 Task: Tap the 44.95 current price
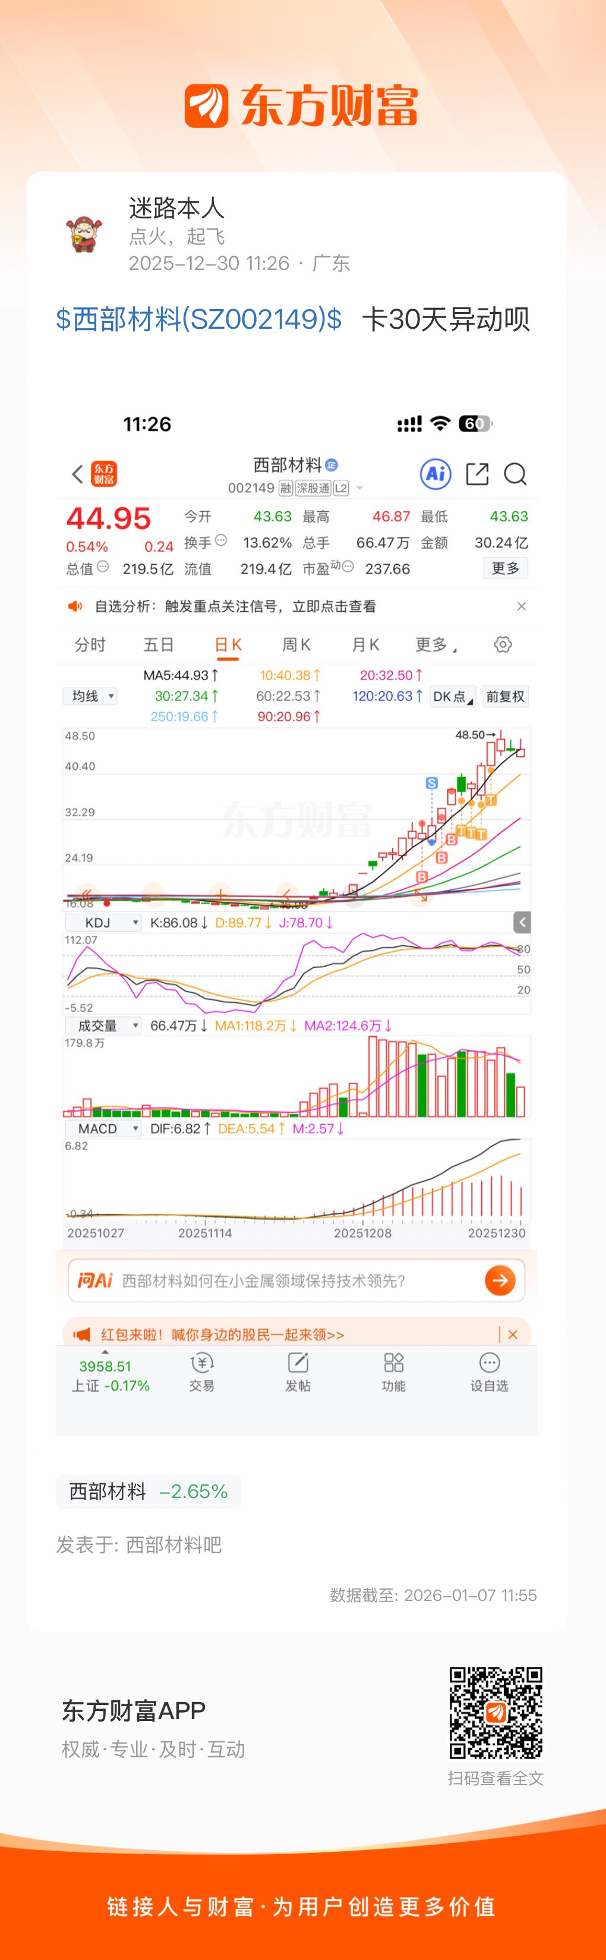109,519
